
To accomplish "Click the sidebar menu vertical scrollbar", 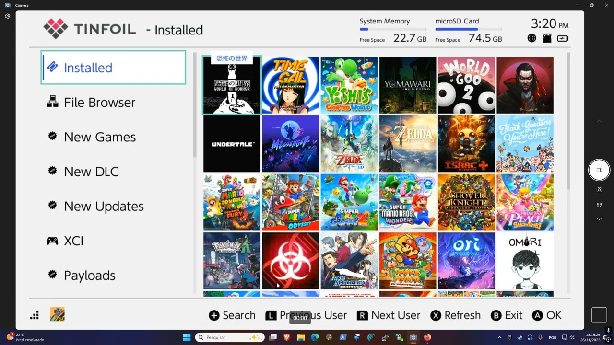I will point(195,104).
